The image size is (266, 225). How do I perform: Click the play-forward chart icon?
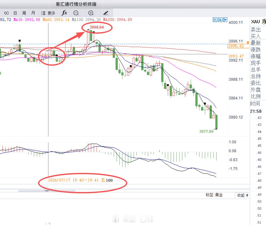220,20
